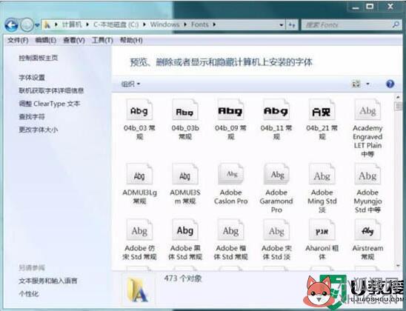
Task: Select the Airstream 常规 font icon
Action: pyautogui.click(x=367, y=230)
